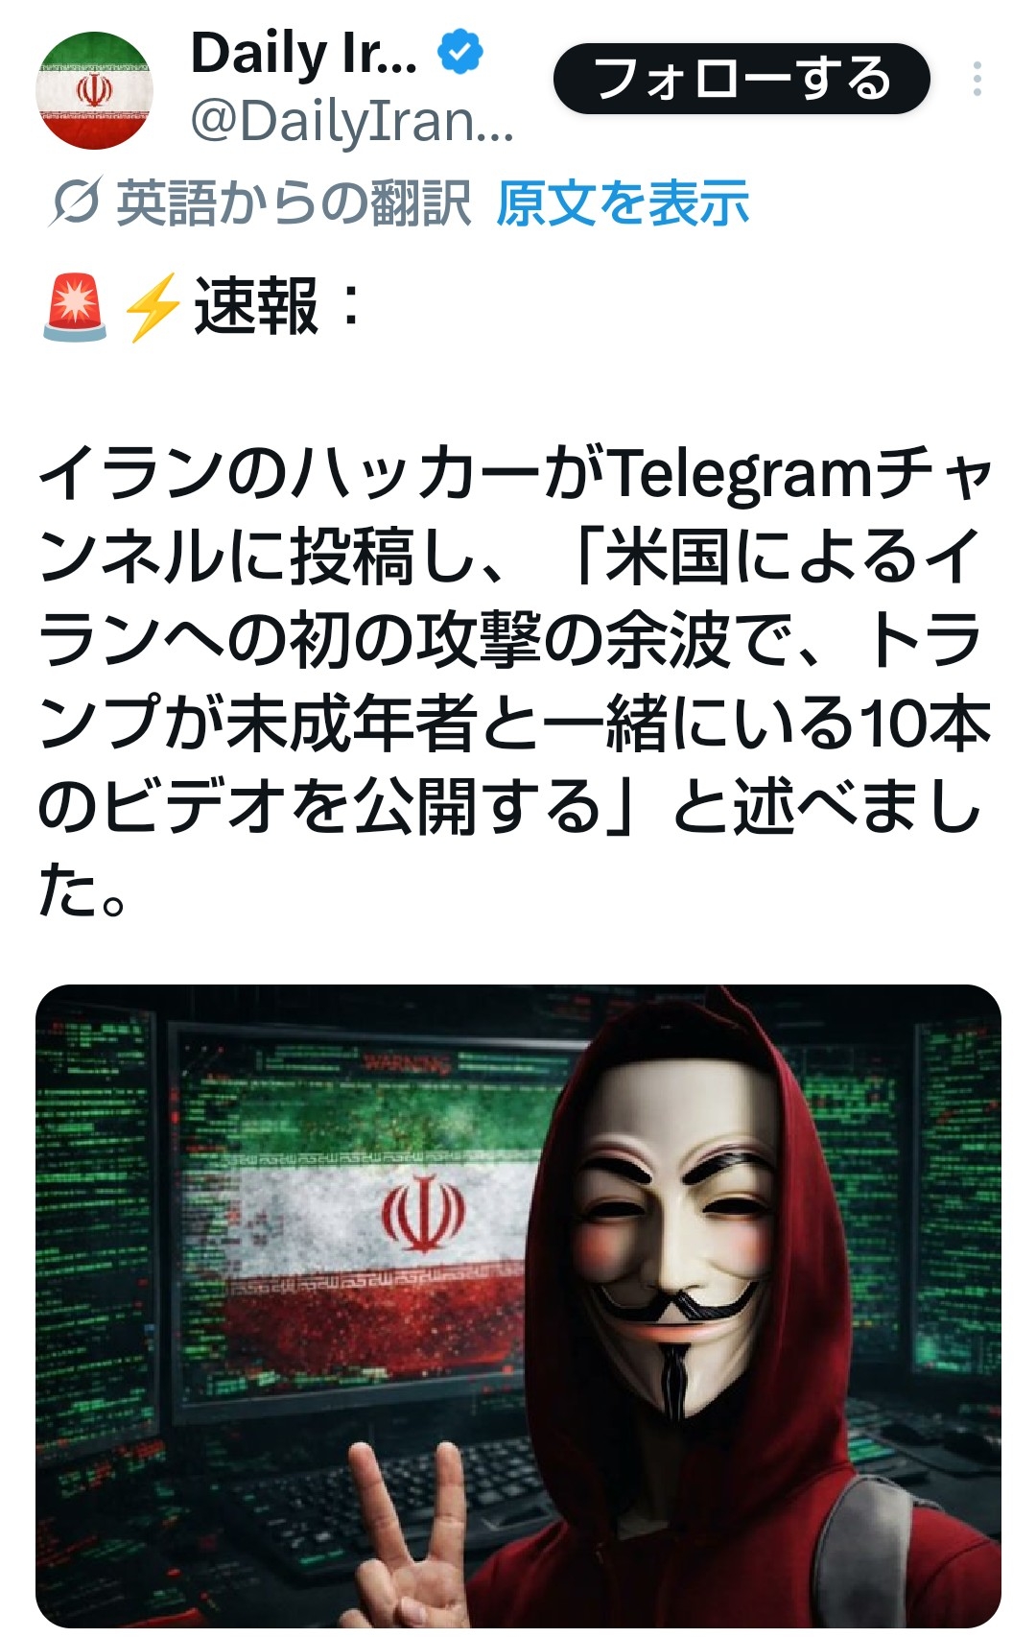Open the @DailyIran... handle
Screen dimensions: 1036x1637
[x=352, y=123]
